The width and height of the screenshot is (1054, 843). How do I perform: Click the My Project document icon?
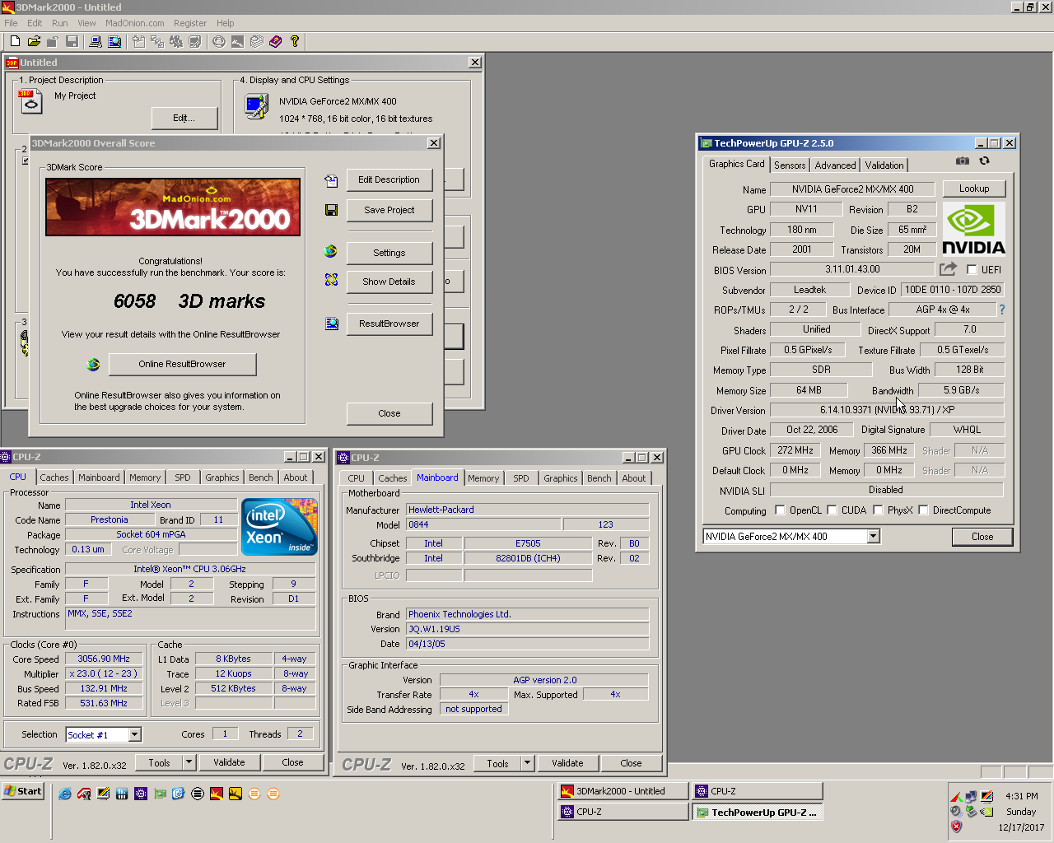point(30,102)
